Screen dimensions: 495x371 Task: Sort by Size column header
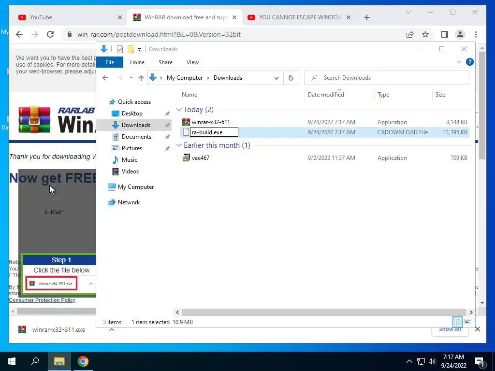[440, 95]
